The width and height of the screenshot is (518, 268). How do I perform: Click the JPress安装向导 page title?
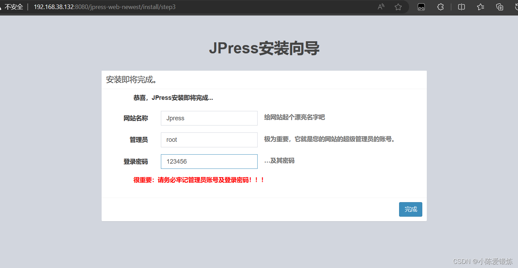(x=264, y=48)
